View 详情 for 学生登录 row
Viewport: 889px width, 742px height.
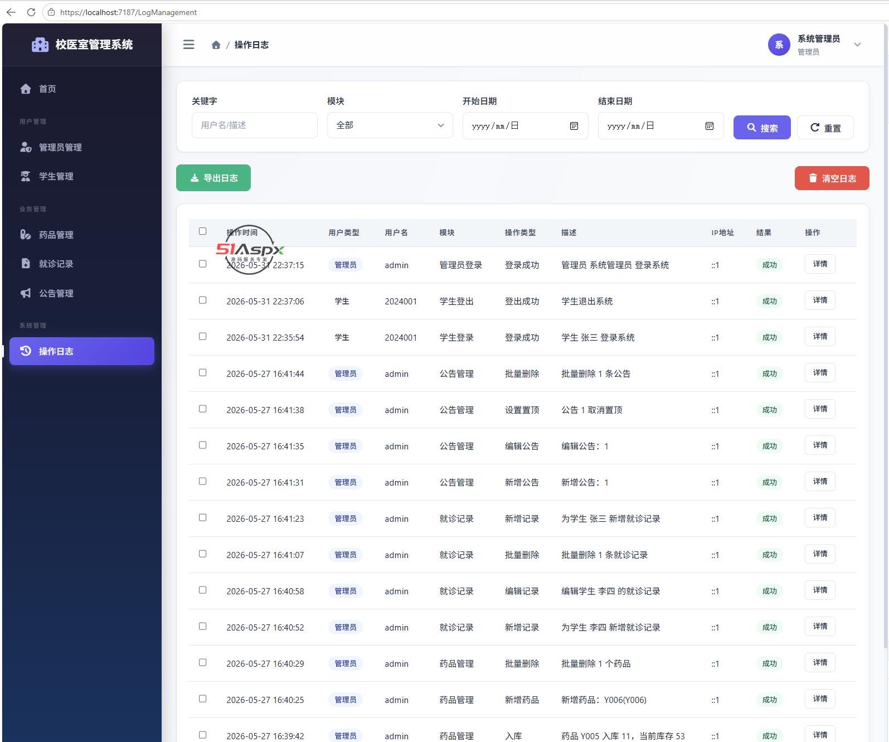[820, 337]
